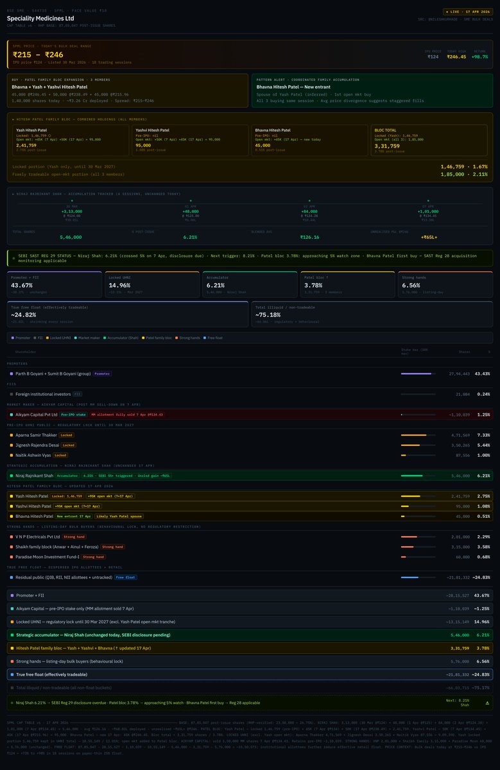The image size is (500, 770).
Task: Select the 07 Apr accumulation marker dot
Action: click(429, 200)
